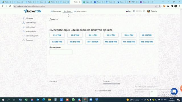Open the Контакты footer link
Image resolution: width=182 pixels, height=102 pixels.
tap(53, 81)
